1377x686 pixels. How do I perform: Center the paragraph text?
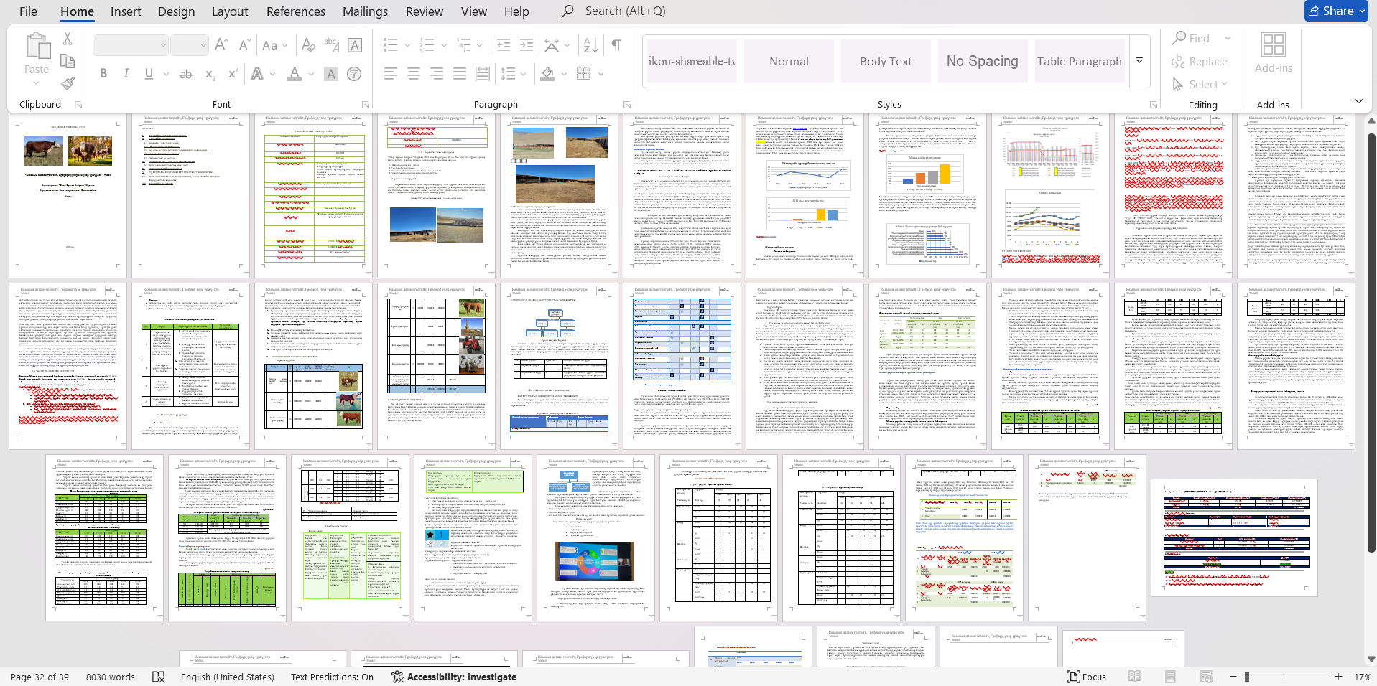414,74
